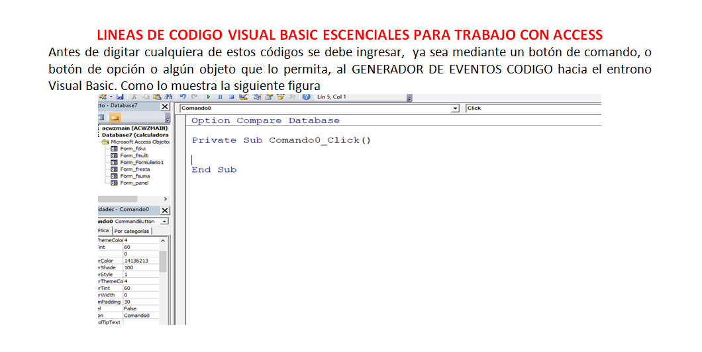Select the Form_Formulario1 tree item
Viewport: 702px width, 352px height.
(142, 162)
